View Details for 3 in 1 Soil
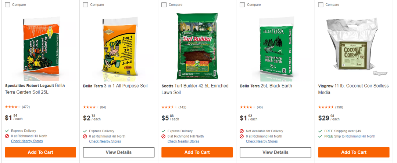Screen dimensions: 397x163 [x=118, y=152]
